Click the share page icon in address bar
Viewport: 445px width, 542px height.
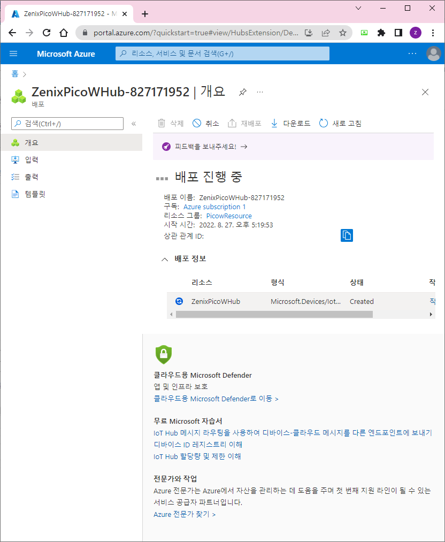tap(325, 33)
